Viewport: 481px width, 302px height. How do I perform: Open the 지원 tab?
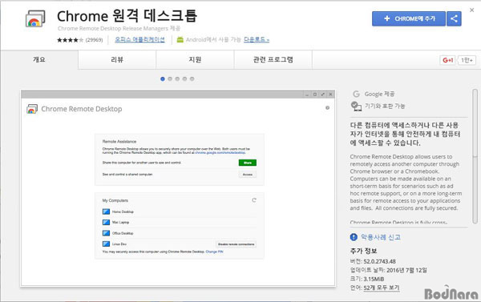click(195, 59)
